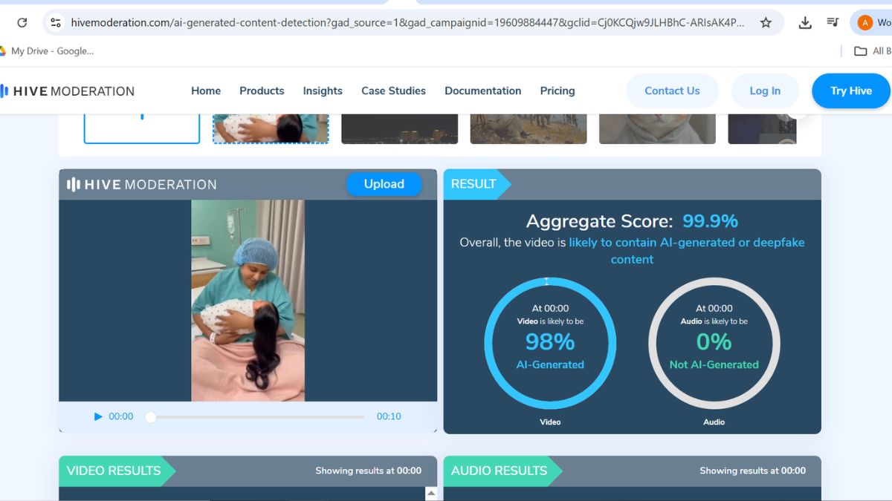
Task: Open the browser downloads icon
Action: (x=805, y=23)
